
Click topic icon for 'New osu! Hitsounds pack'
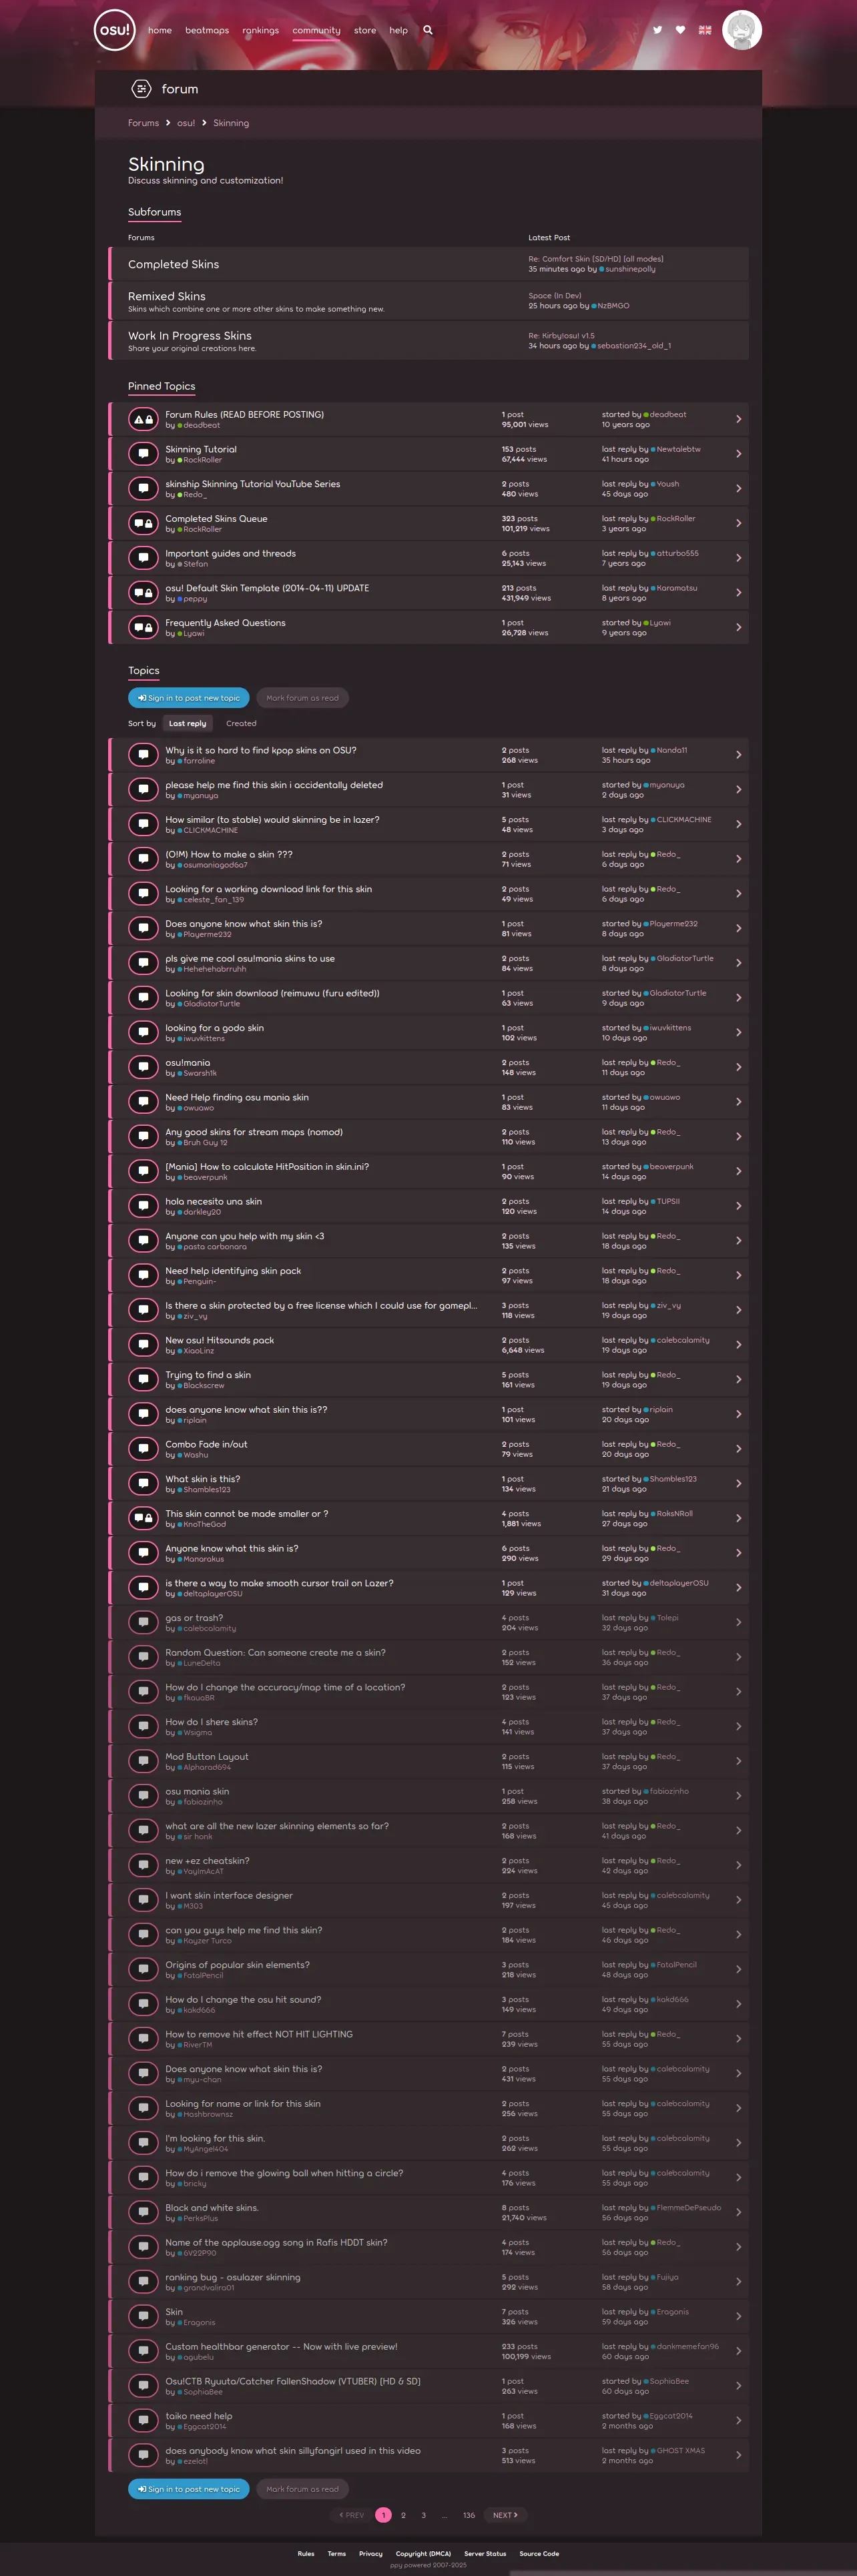coord(144,1345)
